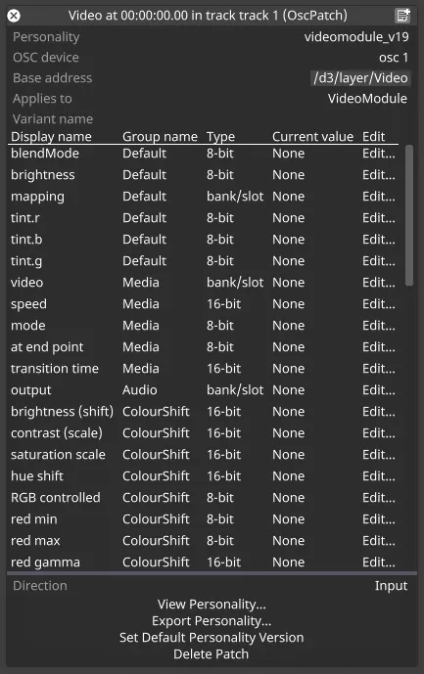Click the OSC device value osc 1
Screen dimensions: 424x674
coord(394,58)
